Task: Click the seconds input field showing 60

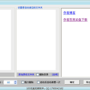Action: point(9,82)
